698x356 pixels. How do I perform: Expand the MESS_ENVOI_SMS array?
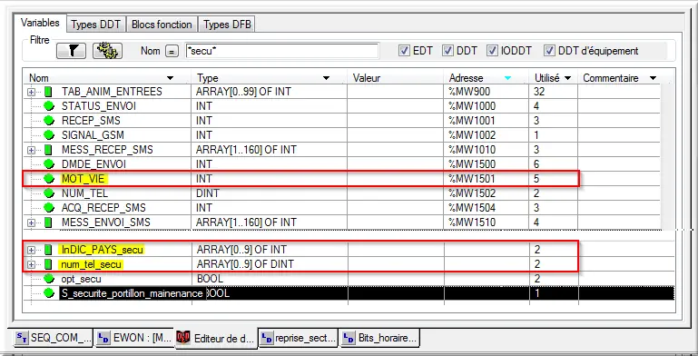tap(32, 222)
